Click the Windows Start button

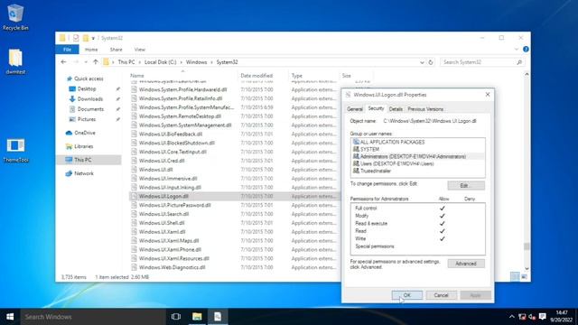coord(10,317)
